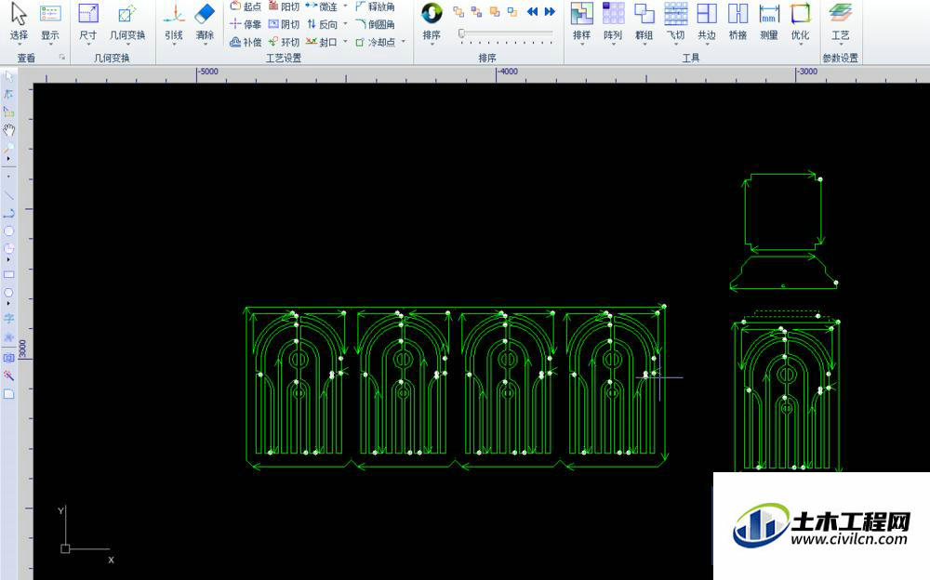Expand the 冷却点 dropdown arrow
This screenshot has height=580, width=930.
[404, 42]
